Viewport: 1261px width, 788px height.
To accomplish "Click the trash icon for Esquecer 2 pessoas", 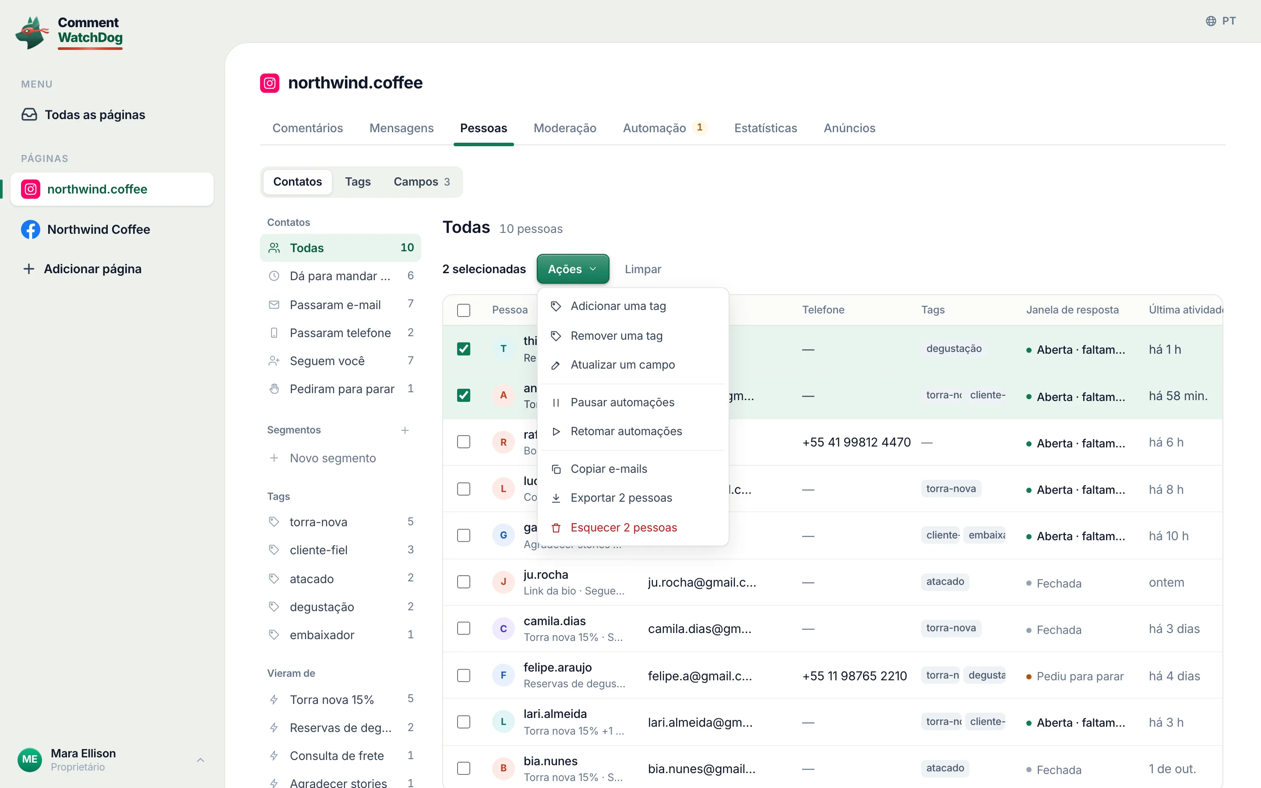I will click(x=556, y=528).
